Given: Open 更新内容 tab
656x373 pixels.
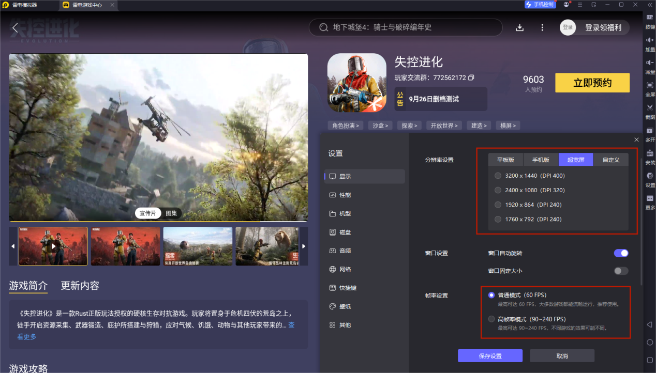Looking at the screenshot, I should tap(80, 286).
